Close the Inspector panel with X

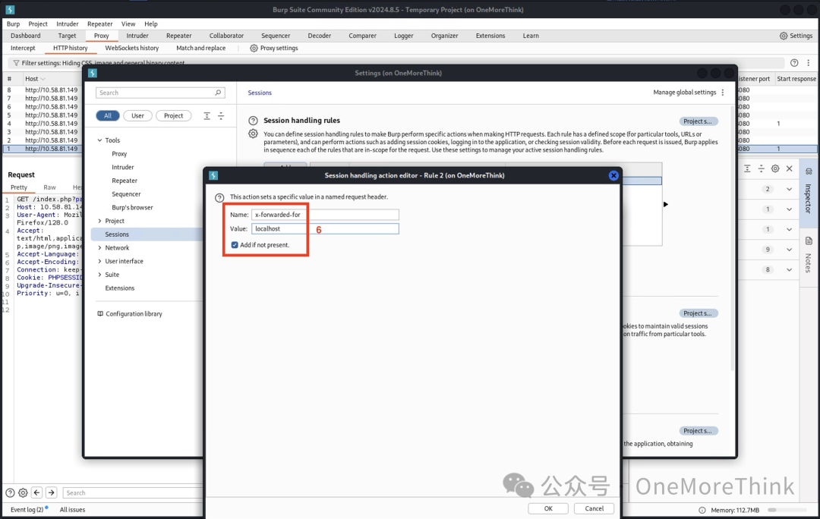(x=789, y=168)
